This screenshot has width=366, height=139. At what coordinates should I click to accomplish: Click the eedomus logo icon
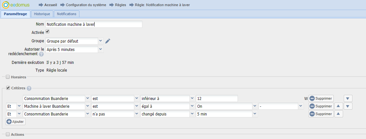coord(5,5)
